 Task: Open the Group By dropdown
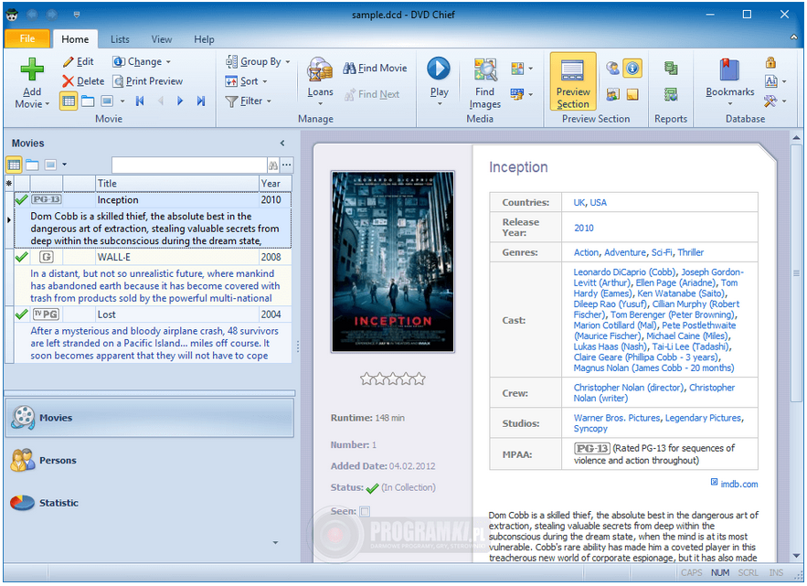point(258,62)
